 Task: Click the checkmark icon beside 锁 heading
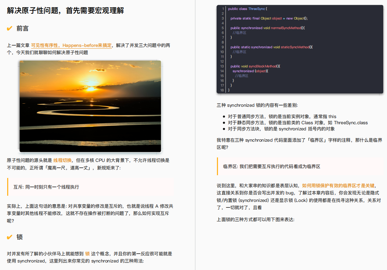(10, 237)
